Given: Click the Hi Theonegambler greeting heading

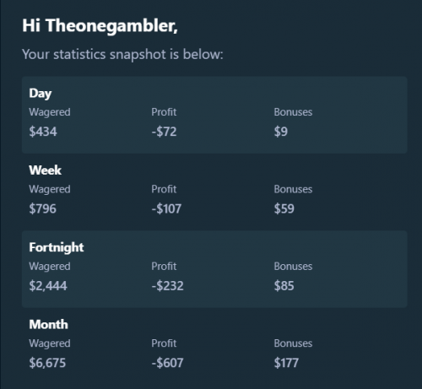Looking at the screenshot, I should (100, 26).
